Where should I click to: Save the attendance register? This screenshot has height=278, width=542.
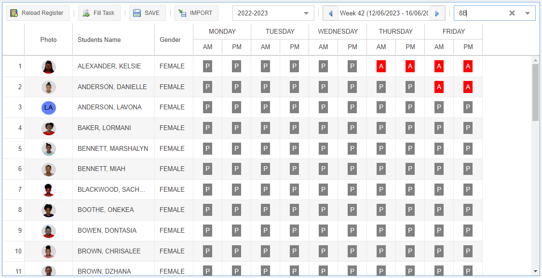coord(147,13)
